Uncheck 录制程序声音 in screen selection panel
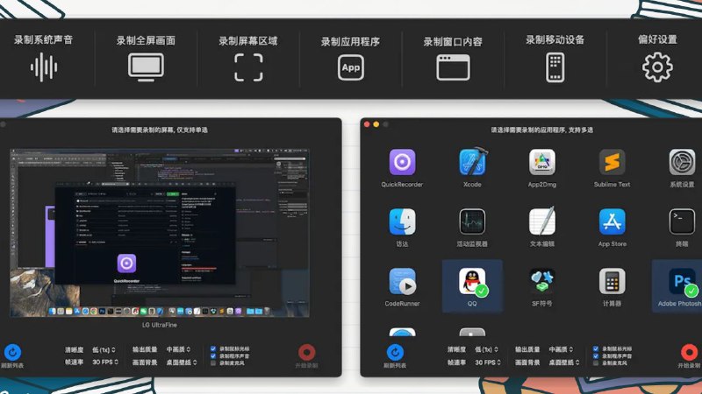The image size is (702, 394). [213, 356]
